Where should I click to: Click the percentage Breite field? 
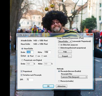point(30,64)
